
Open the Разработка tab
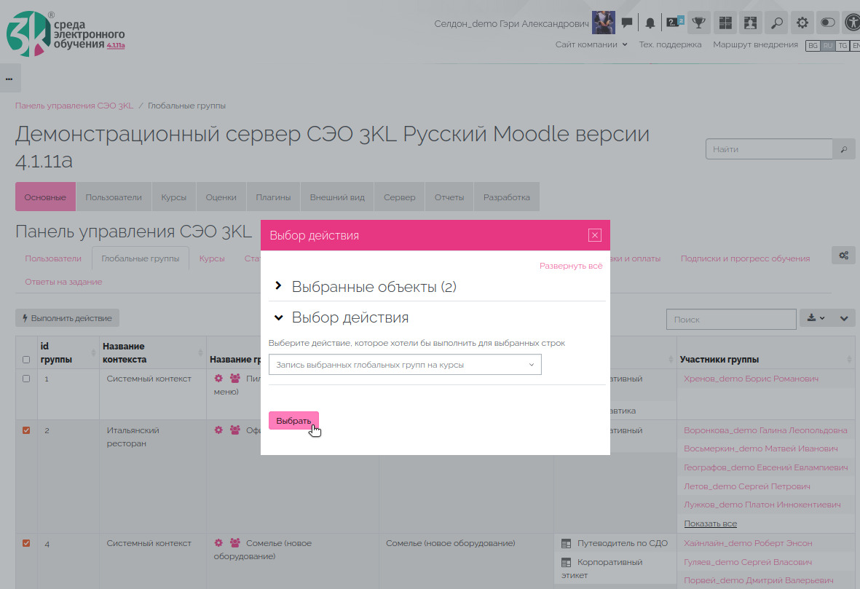coord(507,197)
